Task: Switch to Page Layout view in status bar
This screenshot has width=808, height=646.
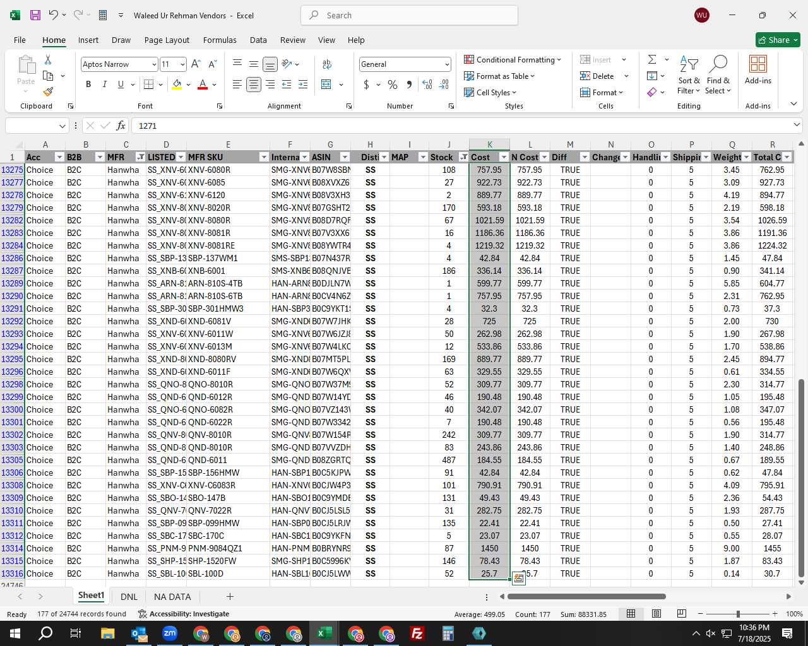Action: tap(656, 614)
